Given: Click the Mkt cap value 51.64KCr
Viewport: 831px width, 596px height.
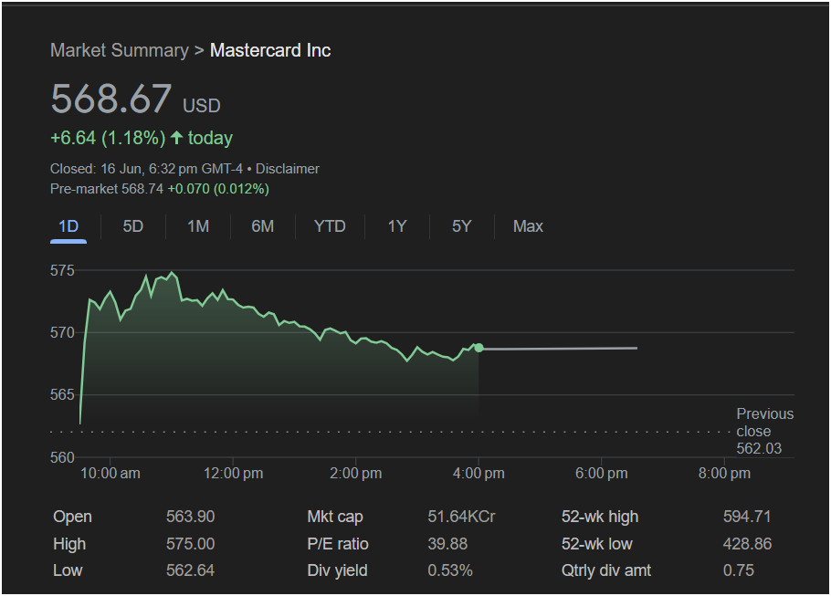Looking at the screenshot, I should click(x=461, y=517).
